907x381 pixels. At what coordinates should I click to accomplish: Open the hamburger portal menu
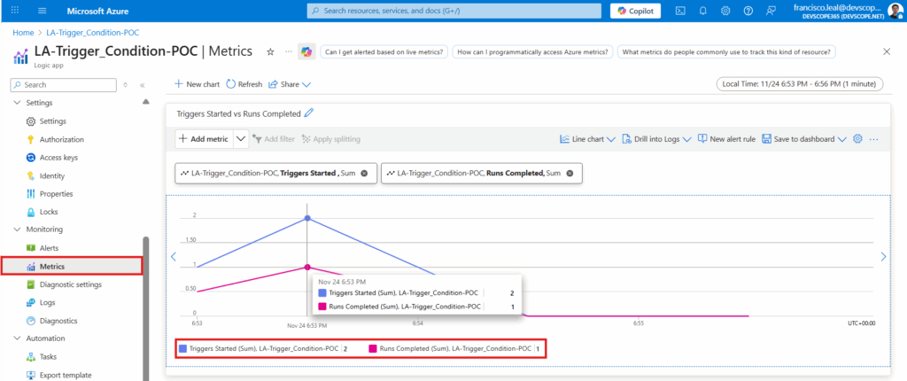click(43, 11)
